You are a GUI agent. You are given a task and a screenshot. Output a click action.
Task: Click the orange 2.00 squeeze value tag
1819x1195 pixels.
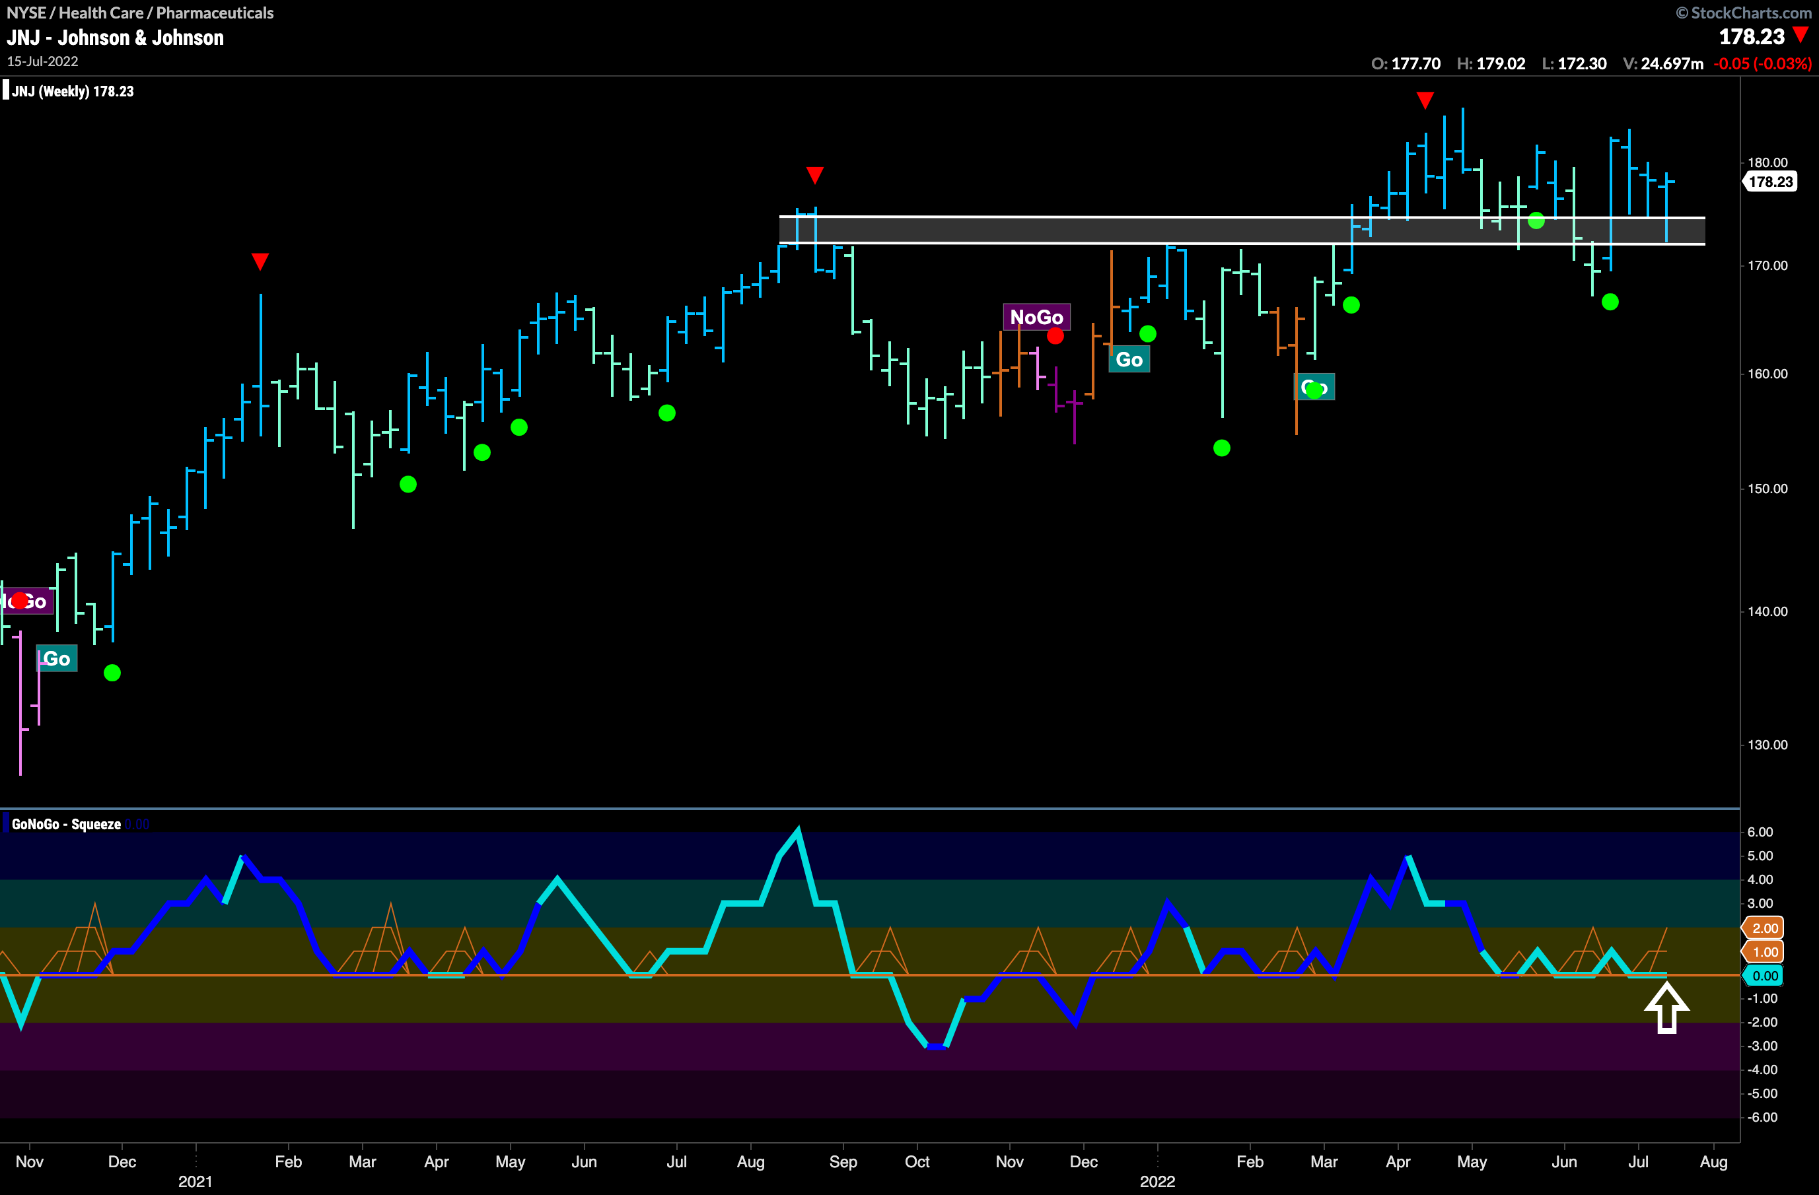pos(1764,928)
